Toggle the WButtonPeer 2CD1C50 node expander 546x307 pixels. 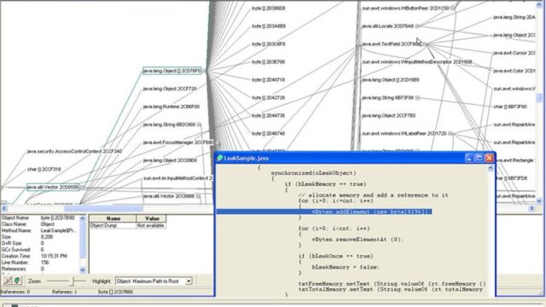(453, 8)
